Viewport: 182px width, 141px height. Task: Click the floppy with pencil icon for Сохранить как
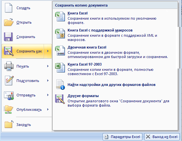pyautogui.click(x=9, y=51)
